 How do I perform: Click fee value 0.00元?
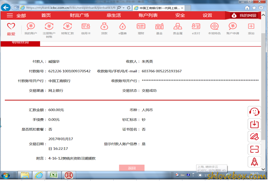(54, 120)
